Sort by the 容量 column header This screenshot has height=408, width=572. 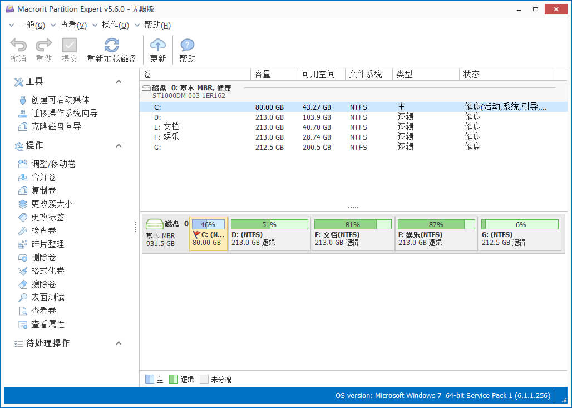point(274,75)
